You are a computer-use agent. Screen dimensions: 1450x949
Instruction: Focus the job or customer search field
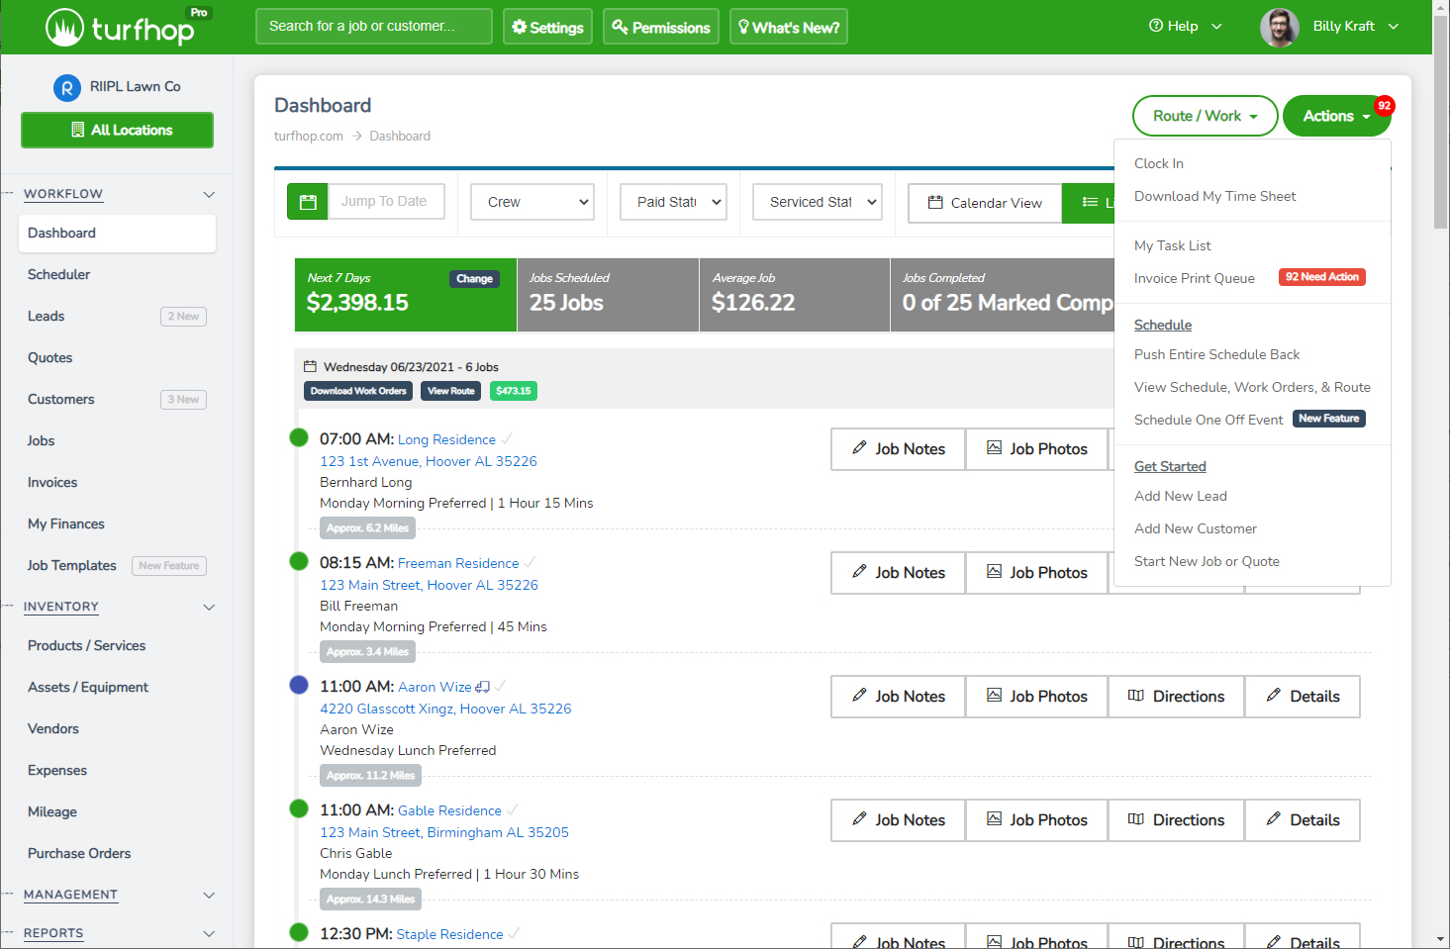click(x=373, y=27)
